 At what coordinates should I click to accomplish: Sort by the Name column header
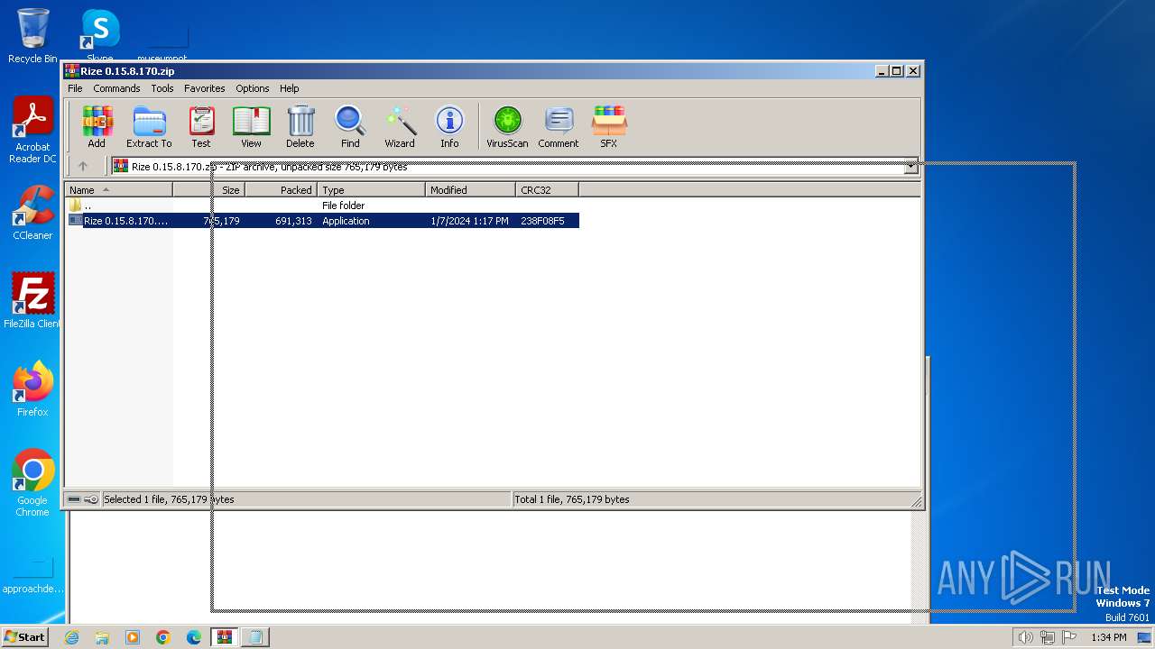coord(118,190)
